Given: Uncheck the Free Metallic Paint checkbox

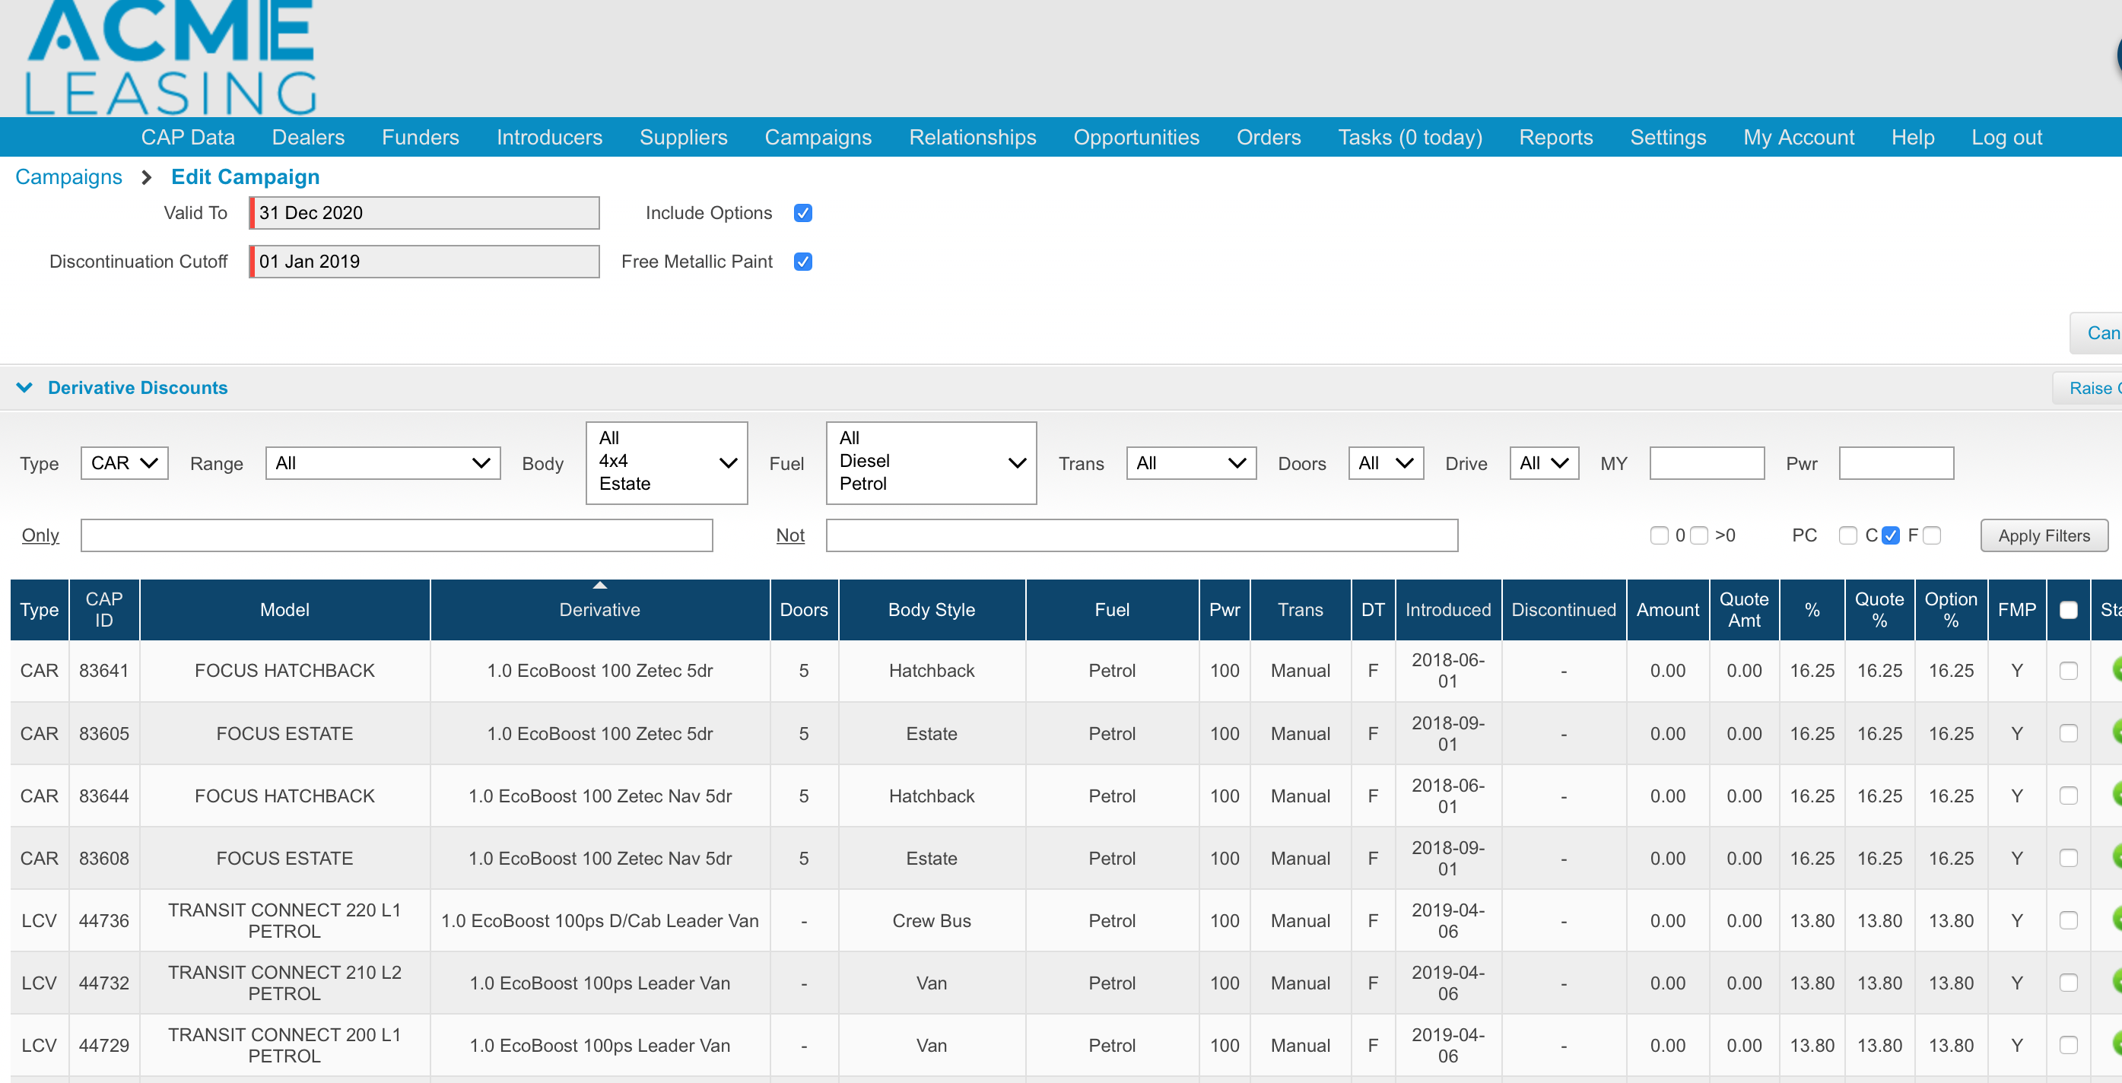Looking at the screenshot, I should click(802, 262).
